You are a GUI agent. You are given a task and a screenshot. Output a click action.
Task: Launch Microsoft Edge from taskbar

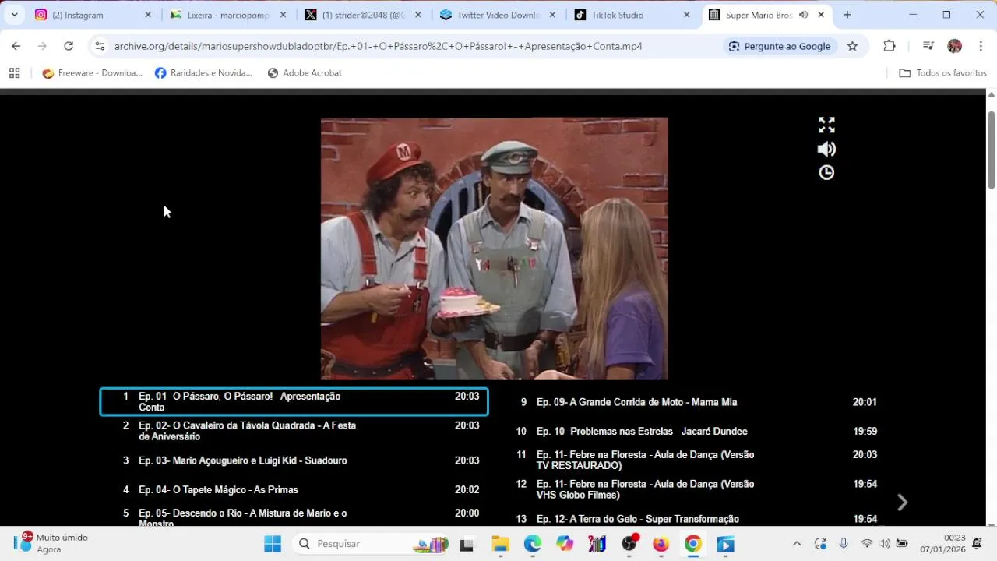(x=533, y=544)
